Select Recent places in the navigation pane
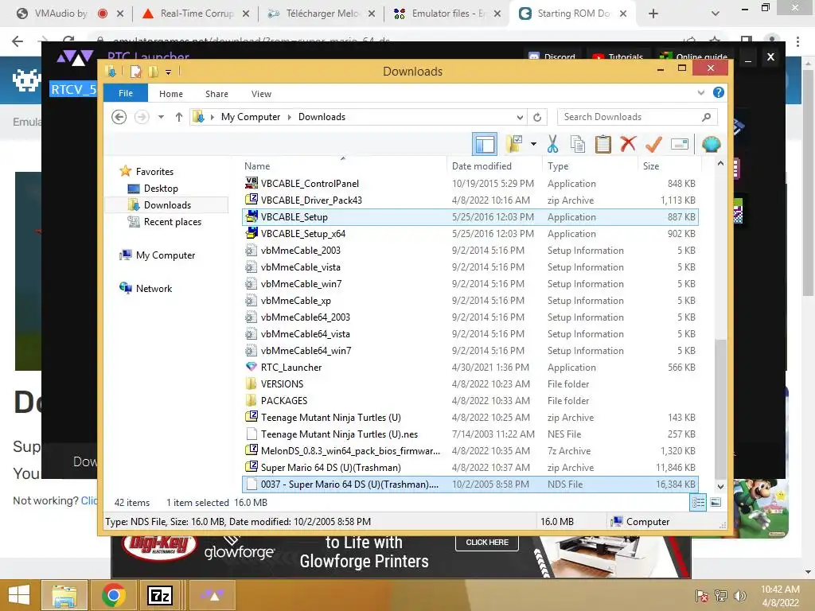The height and width of the screenshot is (611, 815). 173,221
